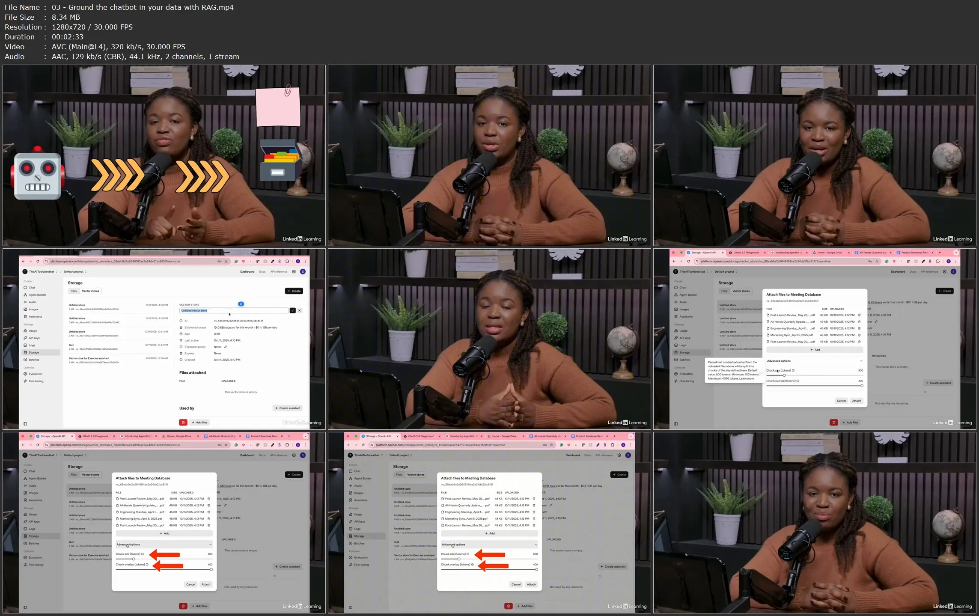This screenshot has width=979, height=616.
Task: Collapse Advanced options in dialog showing chunk tooltip
Action: pyautogui.click(x=861, y=361)
